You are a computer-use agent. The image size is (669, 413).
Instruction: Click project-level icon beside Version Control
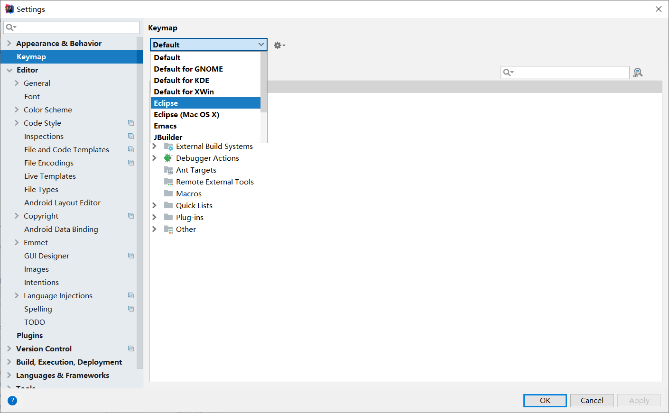point(131,349)
